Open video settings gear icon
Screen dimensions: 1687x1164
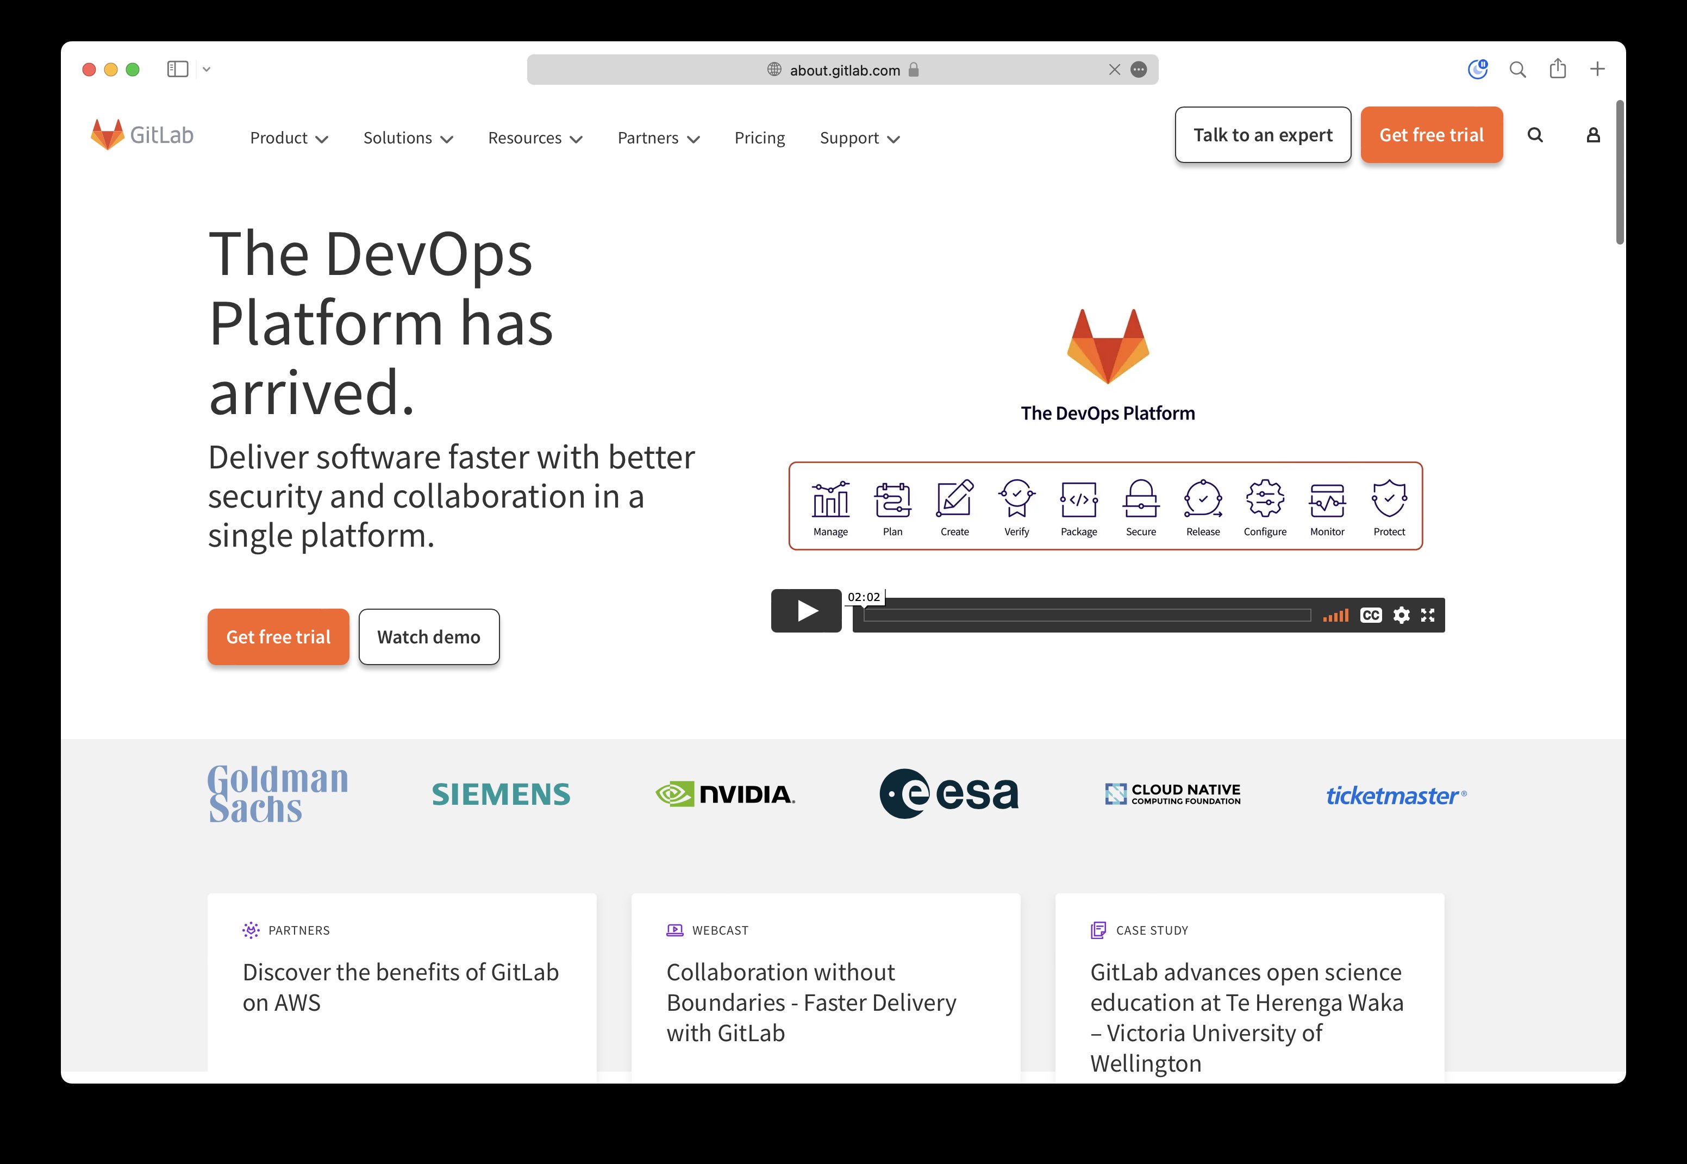[1401, 615]
